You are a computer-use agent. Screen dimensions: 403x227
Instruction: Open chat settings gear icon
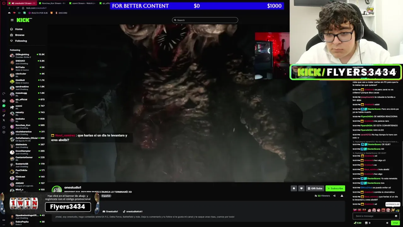[x=387, y=223]
